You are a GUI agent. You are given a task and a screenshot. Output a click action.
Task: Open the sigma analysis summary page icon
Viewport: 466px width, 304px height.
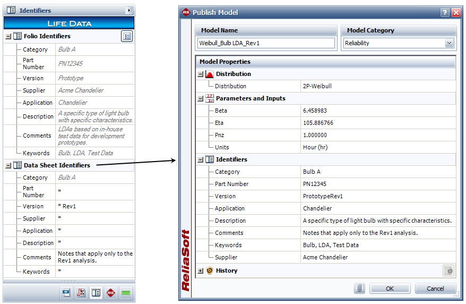(81, 293)
